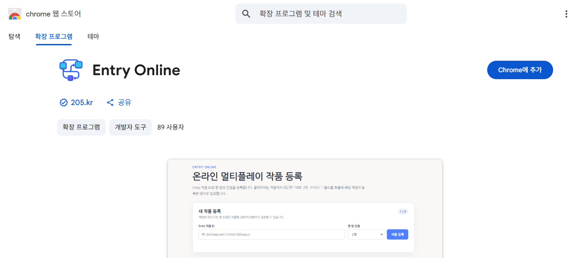Click the search magnifier icon
577x258 pixels.
click(x=246, y=14)
